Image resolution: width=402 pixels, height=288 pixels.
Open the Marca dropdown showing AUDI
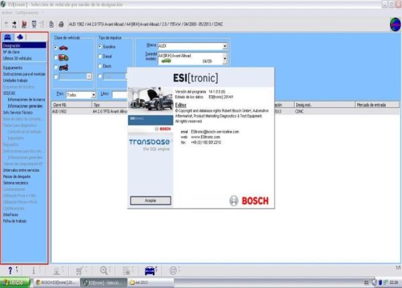pyautogui.click(x=225, y=46)
